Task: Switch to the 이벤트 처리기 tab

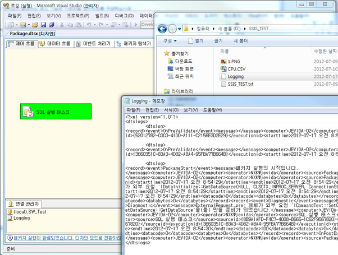Action: coord(93,44)
